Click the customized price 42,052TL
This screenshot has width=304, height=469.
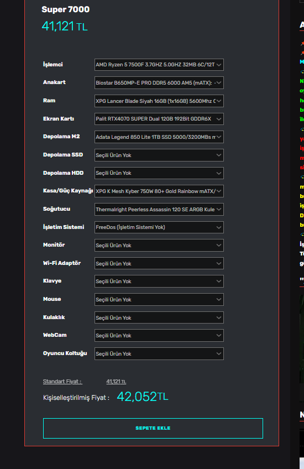click(143, 397)
